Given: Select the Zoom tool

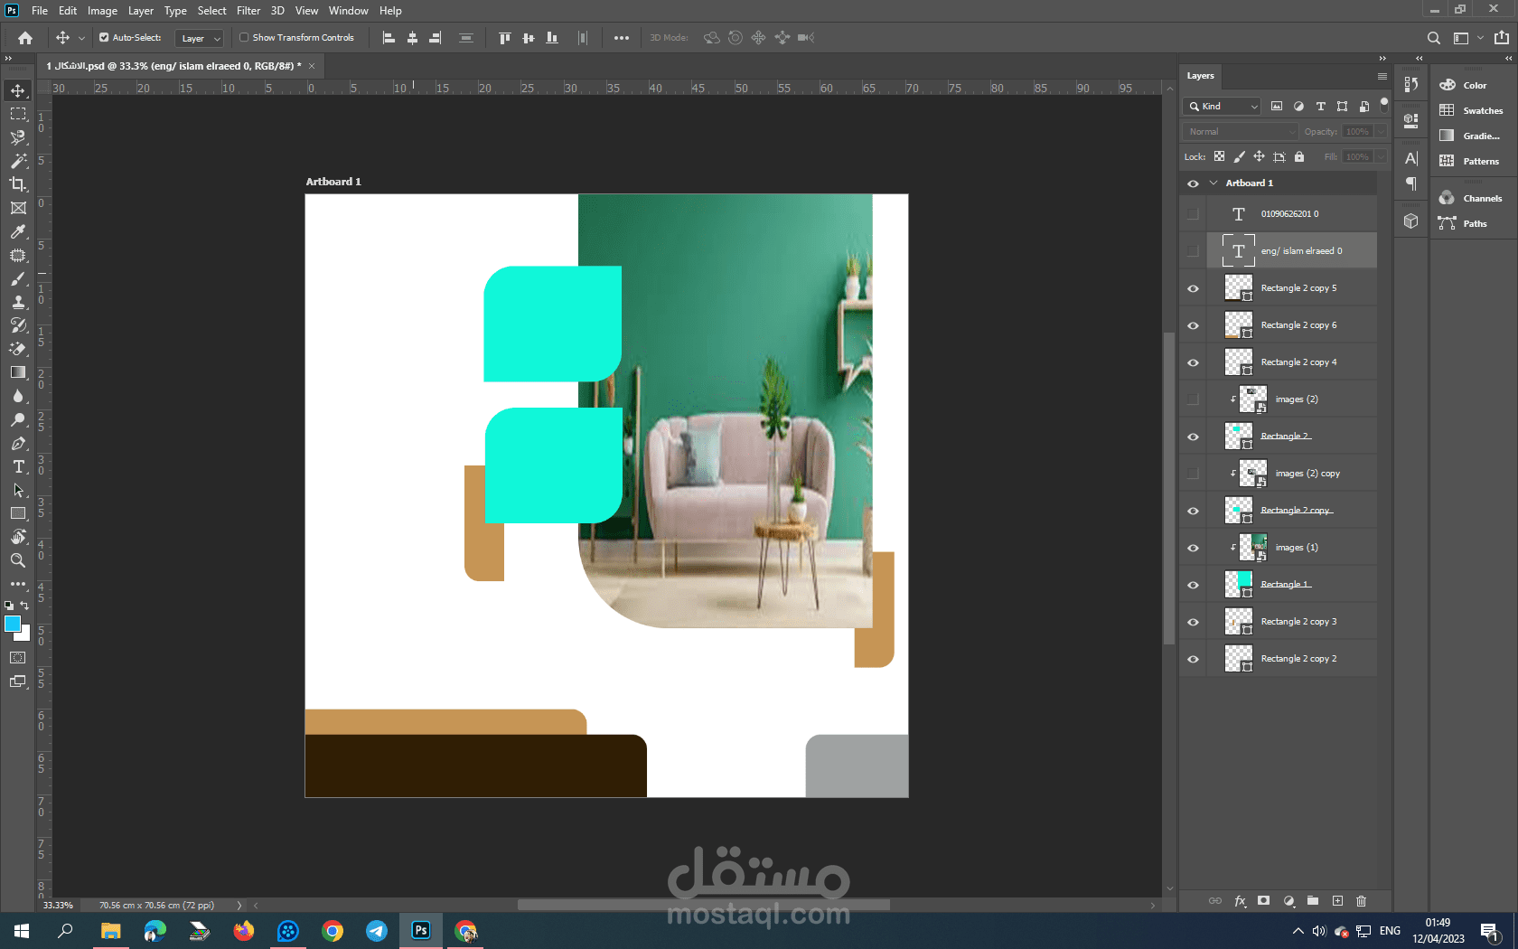Looking at the screenshot, I should point(18,560).
